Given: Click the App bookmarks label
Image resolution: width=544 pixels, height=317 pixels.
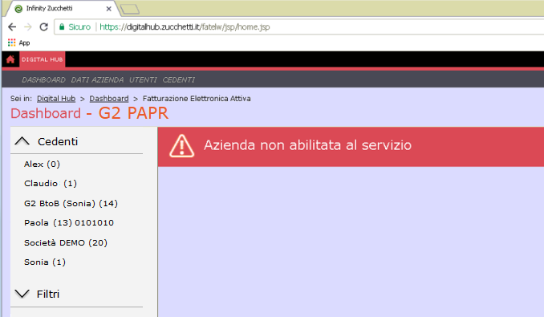Looking at the screenshot, I should (x=24, y=43).
